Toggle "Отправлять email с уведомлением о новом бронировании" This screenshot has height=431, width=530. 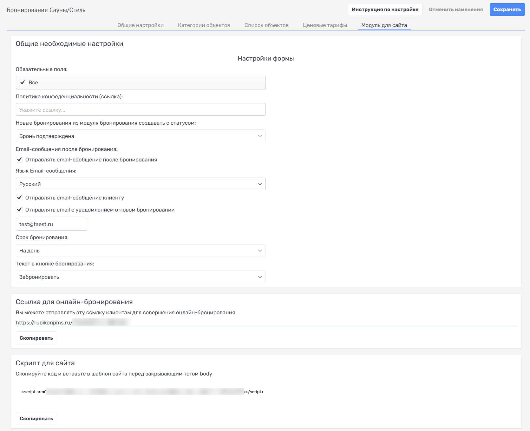19,210
